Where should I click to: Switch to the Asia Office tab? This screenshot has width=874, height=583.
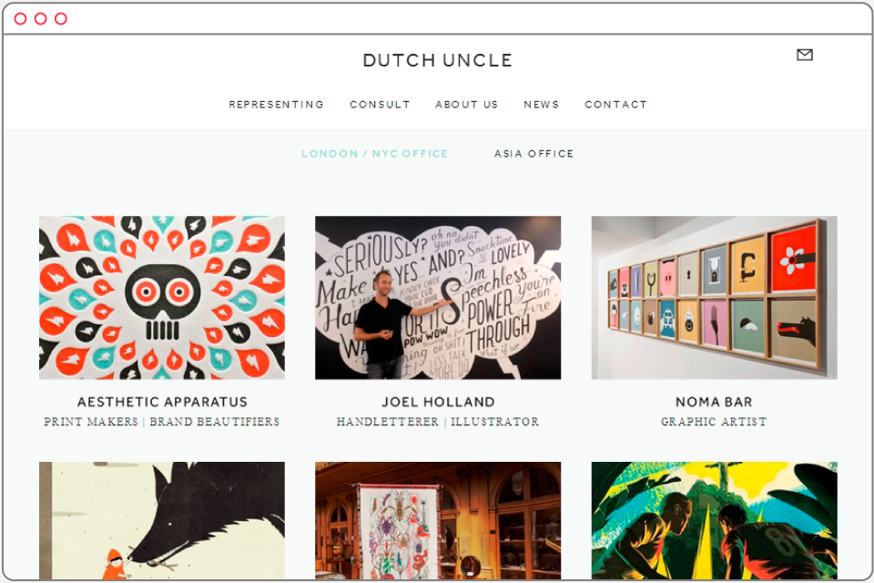pyautogui.click(x=534, y=153)
